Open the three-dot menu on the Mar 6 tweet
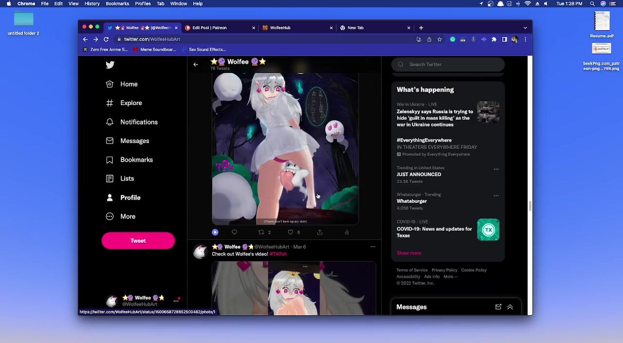The image size is (623, 343). tap(373, 247)
